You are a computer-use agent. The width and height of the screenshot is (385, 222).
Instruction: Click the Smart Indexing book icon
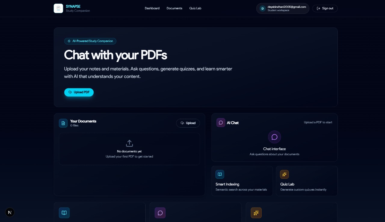click(220, 174)
